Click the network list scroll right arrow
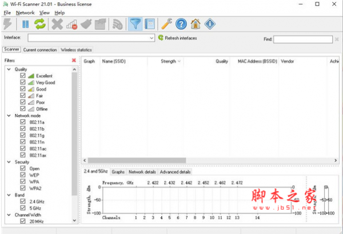The height and width of the screenshot is (234, 343). [336, 160]
